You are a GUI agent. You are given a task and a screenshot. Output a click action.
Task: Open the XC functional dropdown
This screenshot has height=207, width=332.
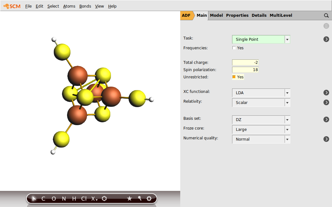[x=287, y=93]
